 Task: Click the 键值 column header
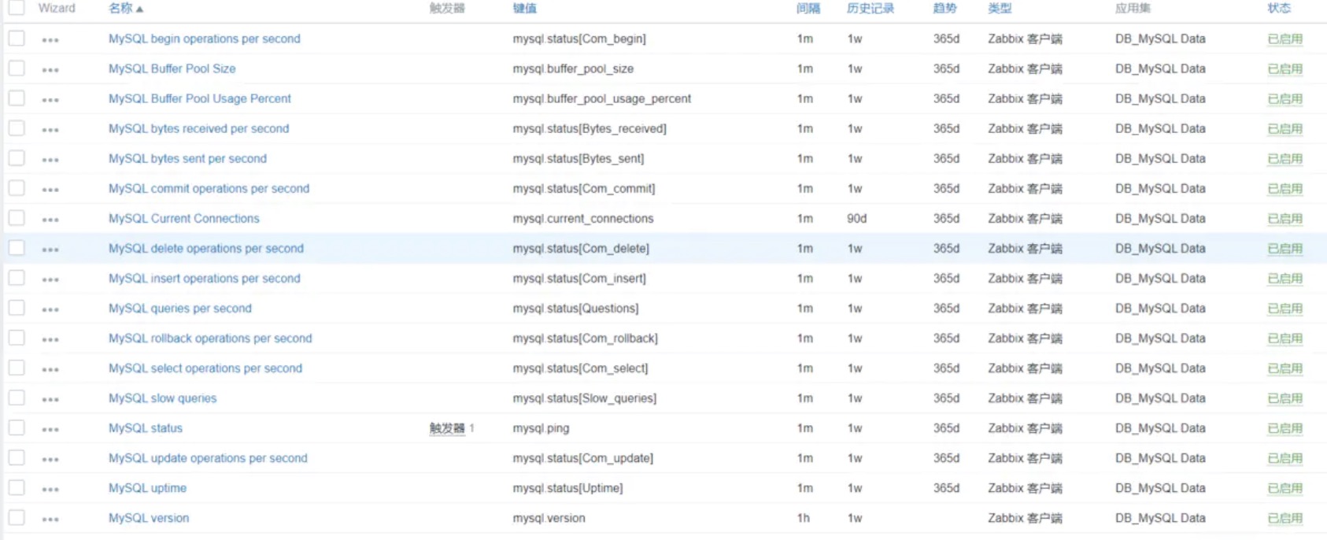(524, 8)
